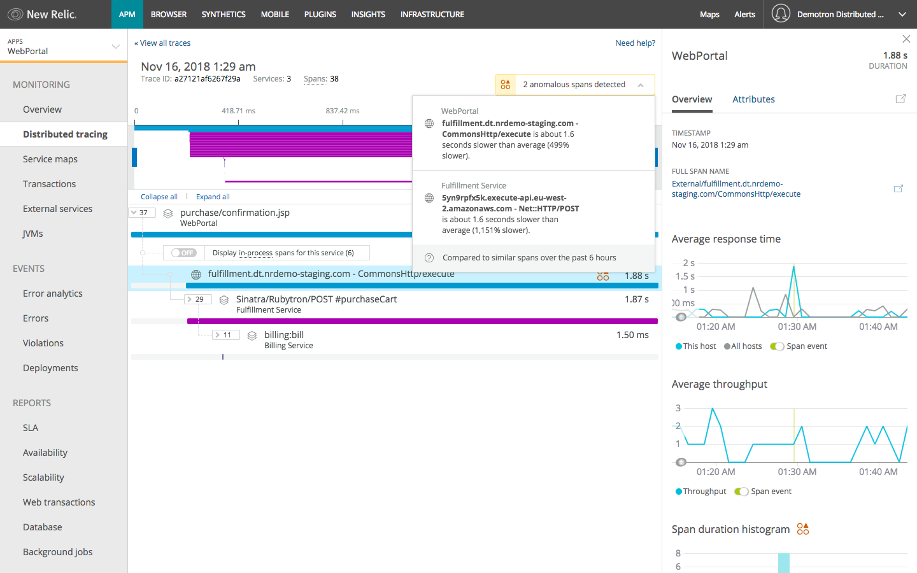This screenshot has width=917, height=573.
Task: Click the anomalous spans warning icon in banner
Action: coord(506,85)
